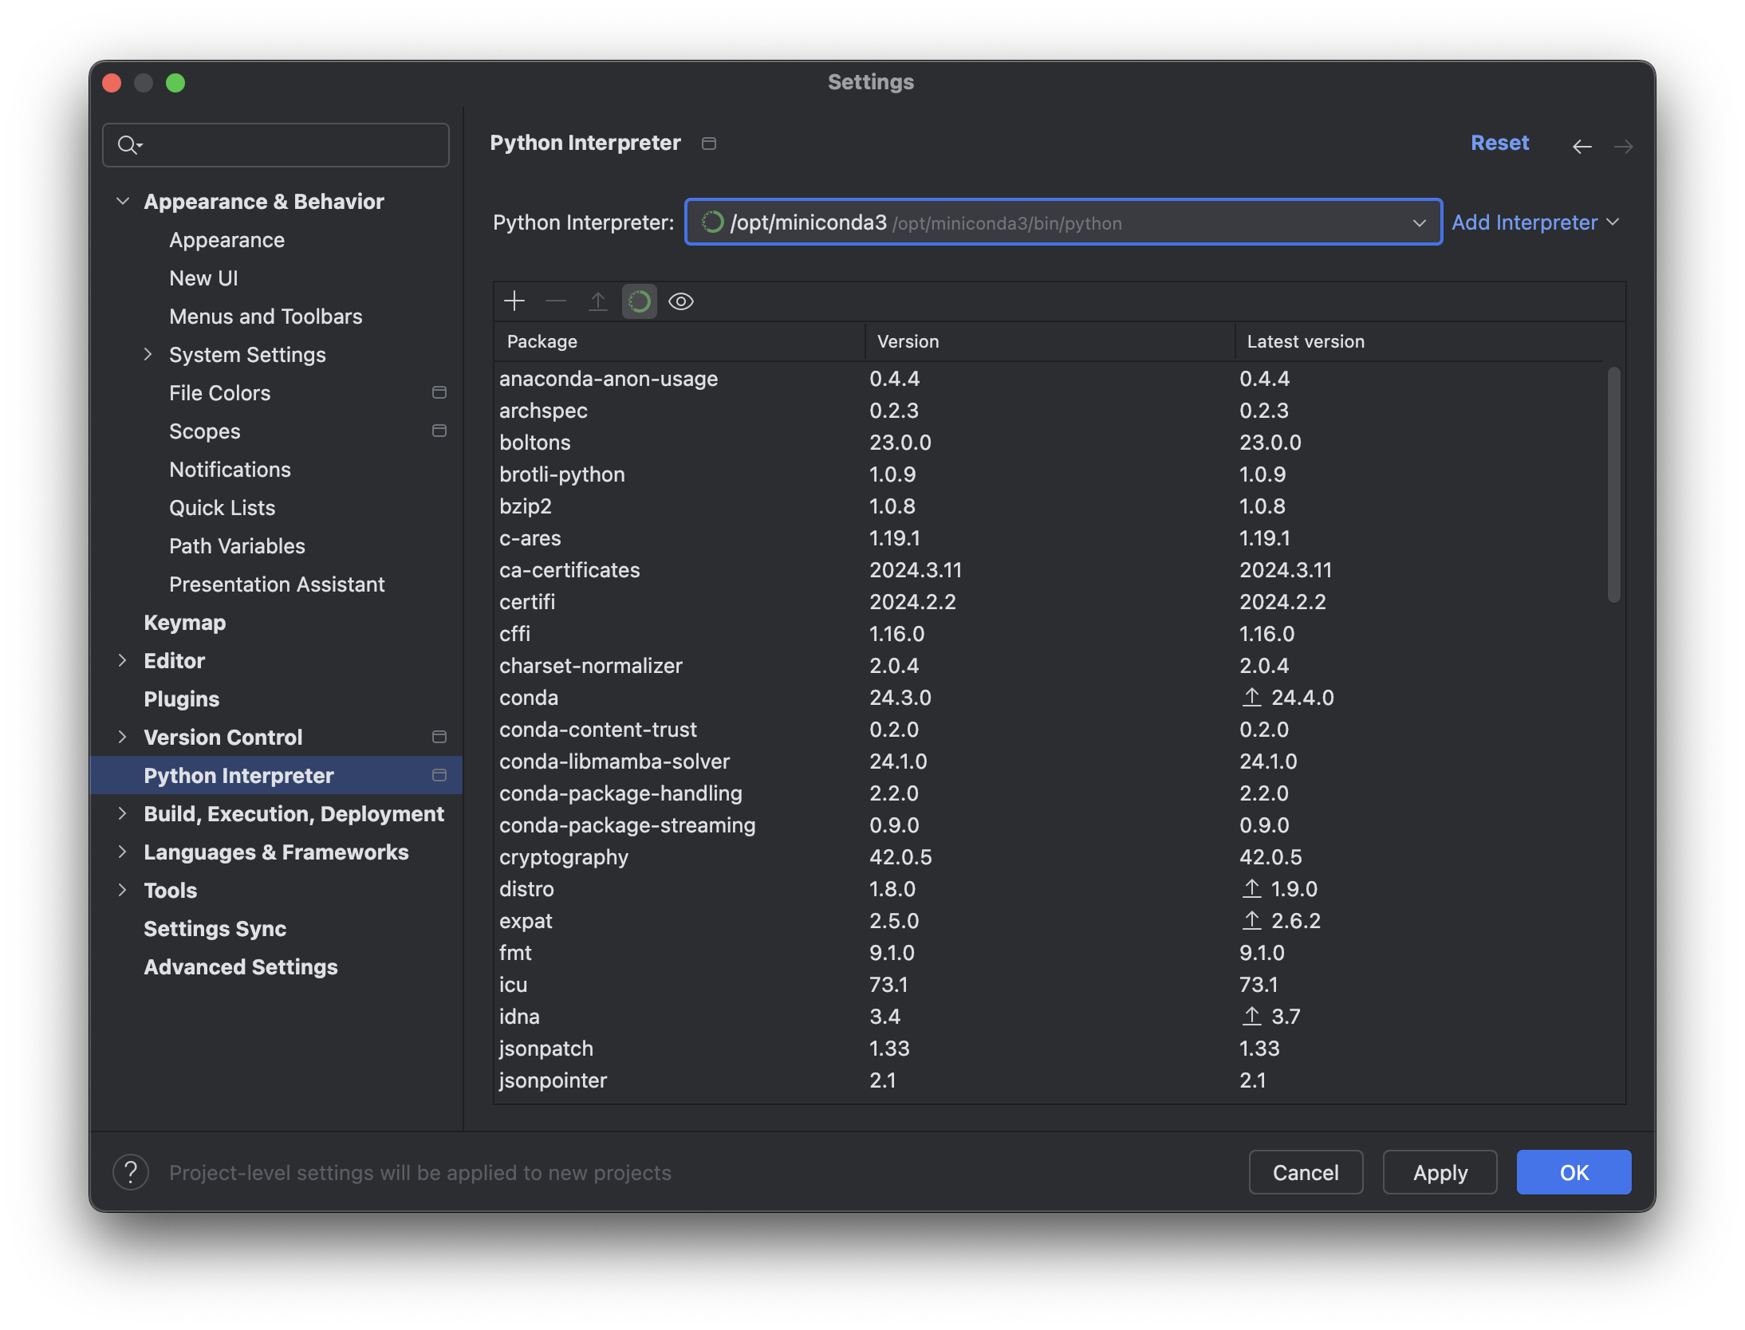Click the search magnifier history icon
1745x1330 pixels.
(x=129, y=145)
